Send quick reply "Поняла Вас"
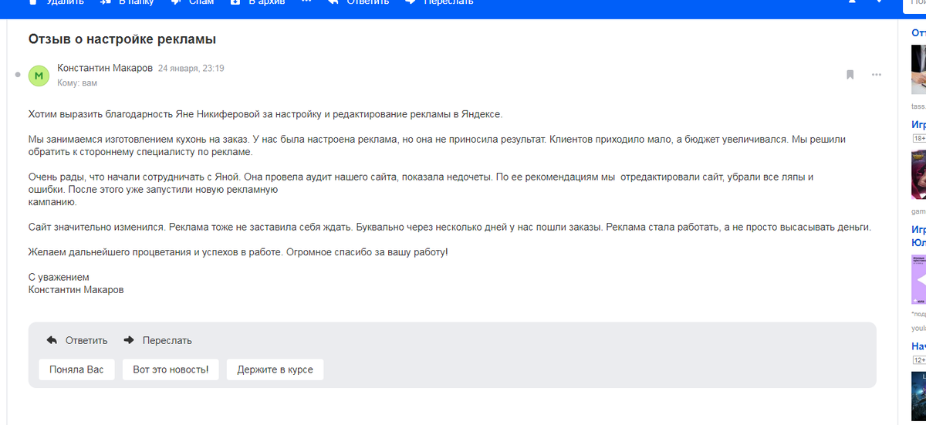This screenshot has width=926, height=425. (76, 369)
